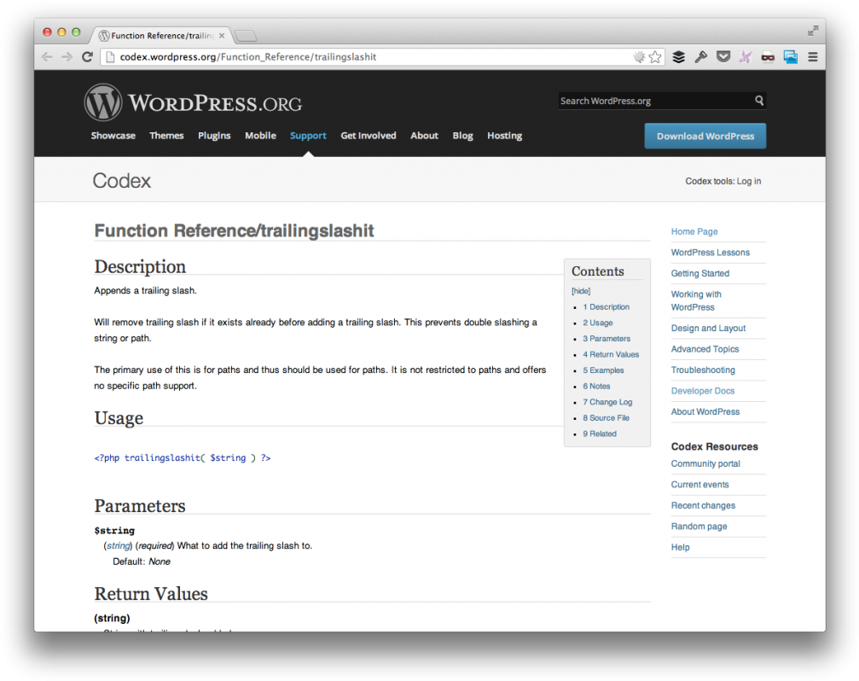Open the stacked-layers extension icon

pos(678,56)
